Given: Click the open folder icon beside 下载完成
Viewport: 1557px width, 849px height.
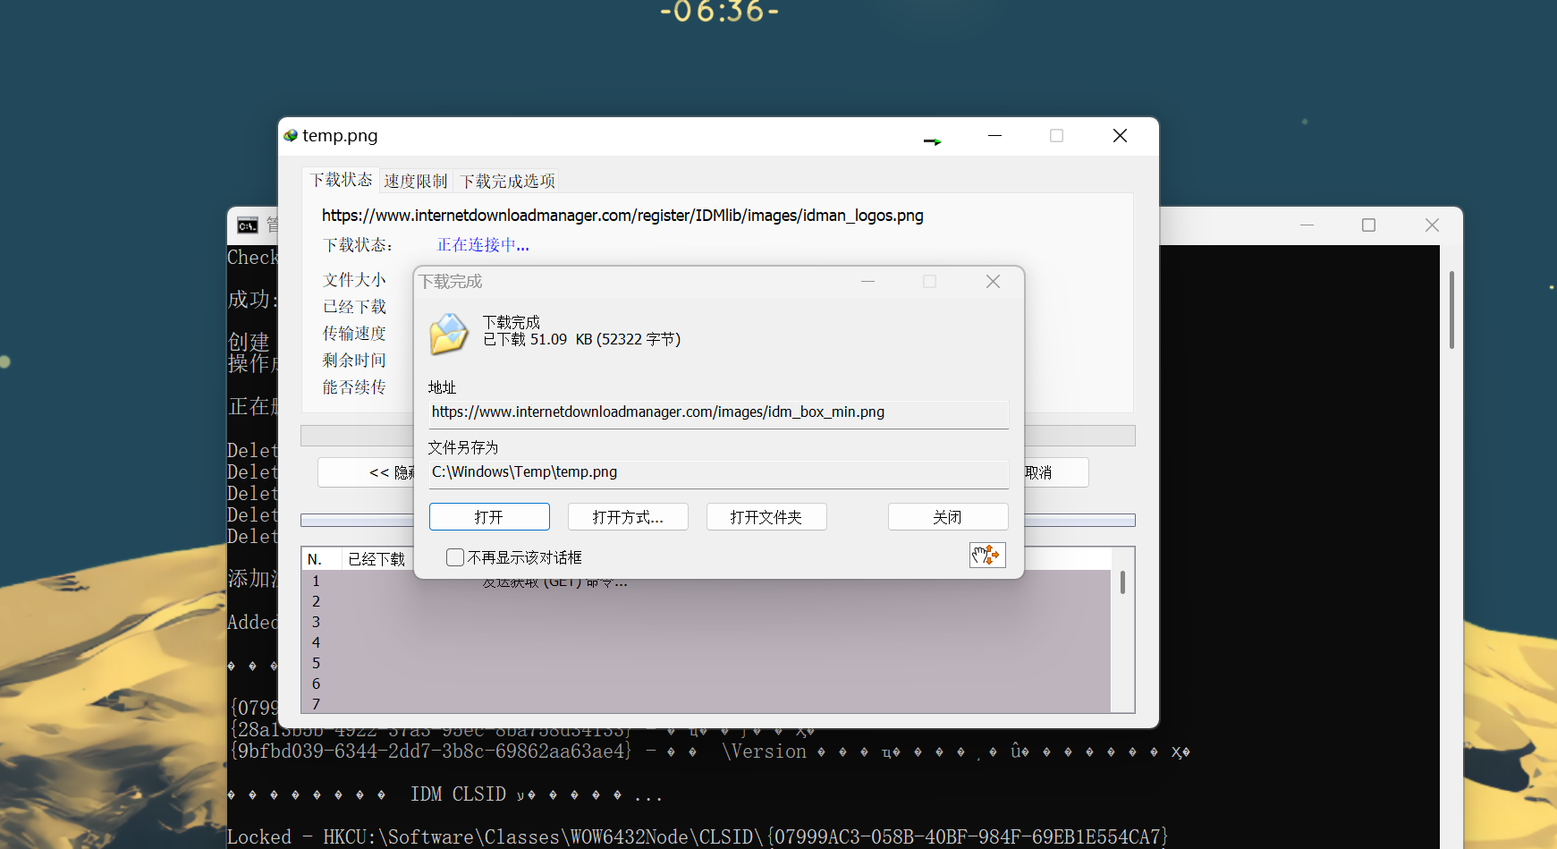Looking at the screenshot, I should coord(448,334).
